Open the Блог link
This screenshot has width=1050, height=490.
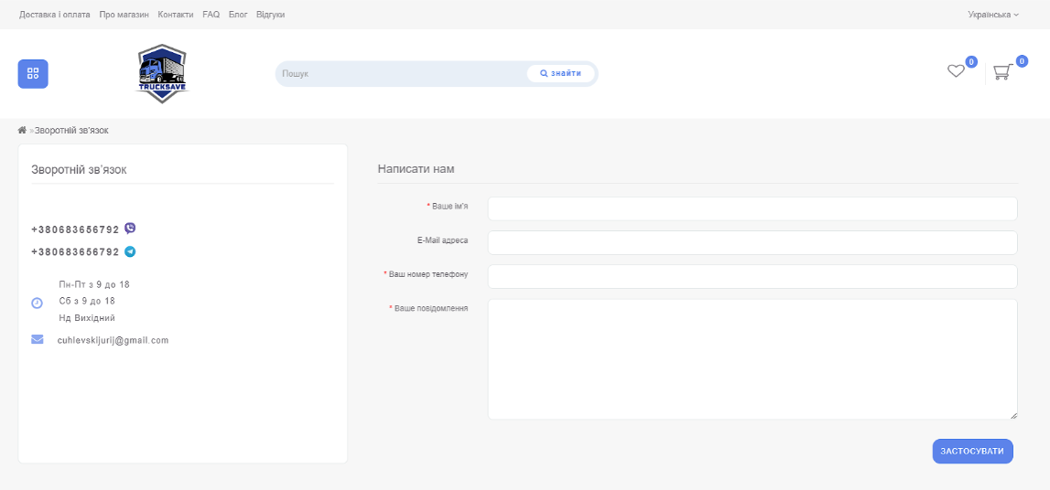[238, 15]
